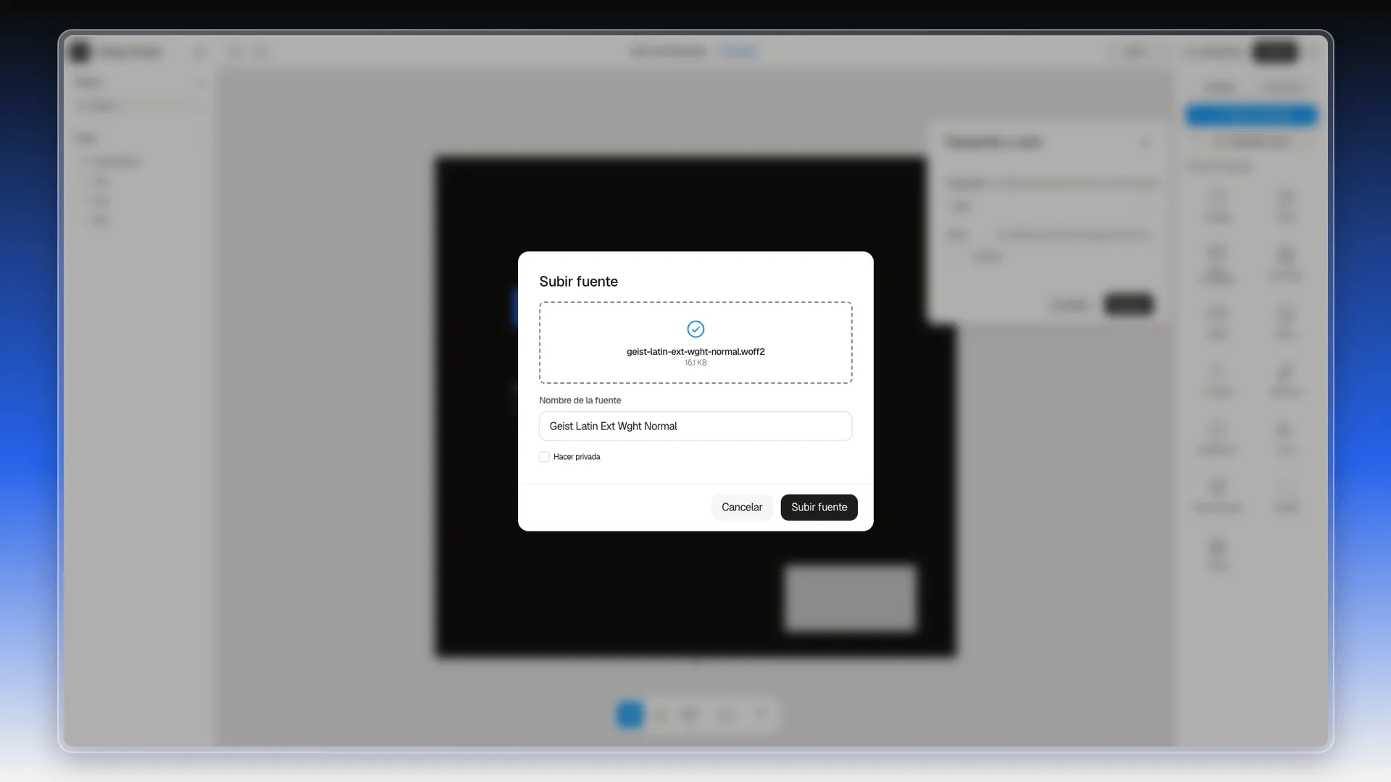Click the blue badge in the top center header

(739, 51)
